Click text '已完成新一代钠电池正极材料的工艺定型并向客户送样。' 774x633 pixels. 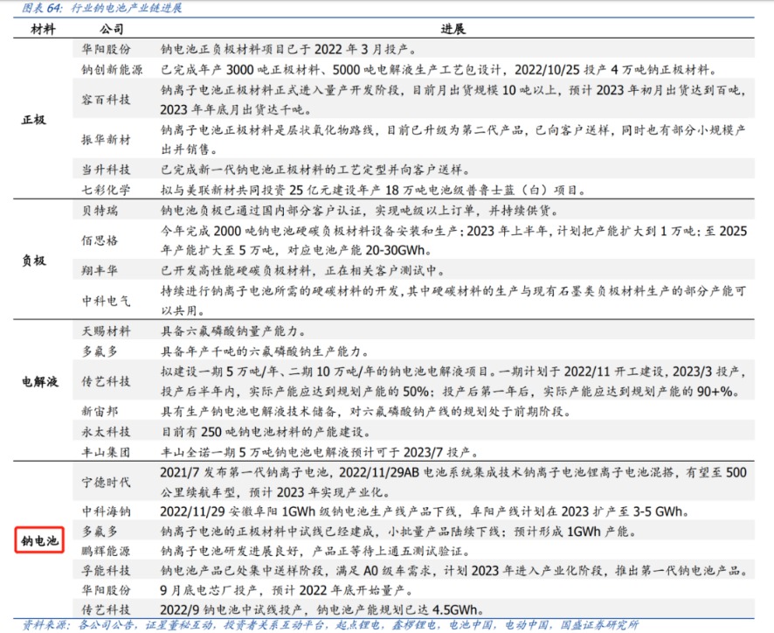[315, 170]
